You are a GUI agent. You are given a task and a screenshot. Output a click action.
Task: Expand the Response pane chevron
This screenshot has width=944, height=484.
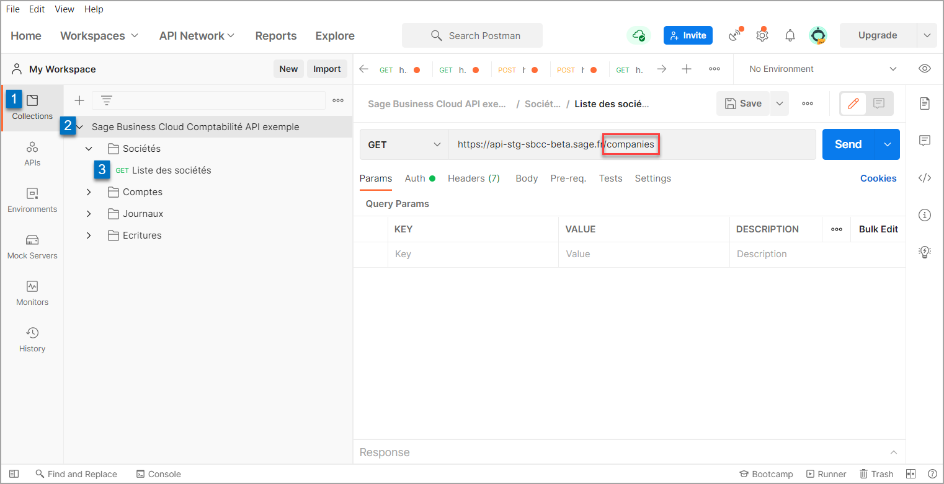[894, 452]
